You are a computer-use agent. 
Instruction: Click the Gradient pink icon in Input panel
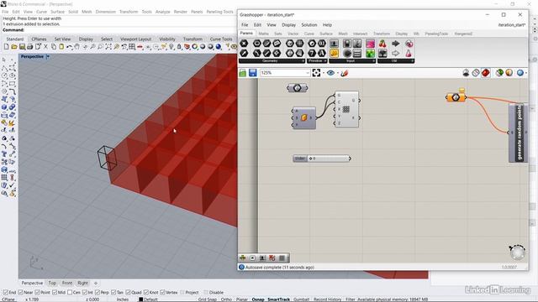click(x=370, y=44)
